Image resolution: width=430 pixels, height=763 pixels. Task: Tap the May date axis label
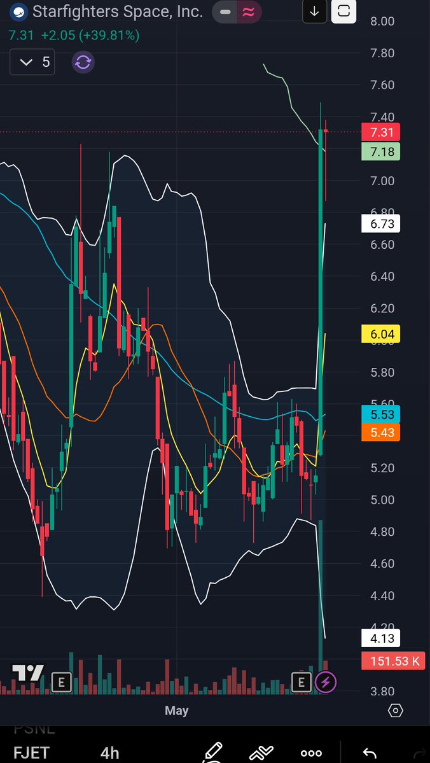(x=177, y=710)
